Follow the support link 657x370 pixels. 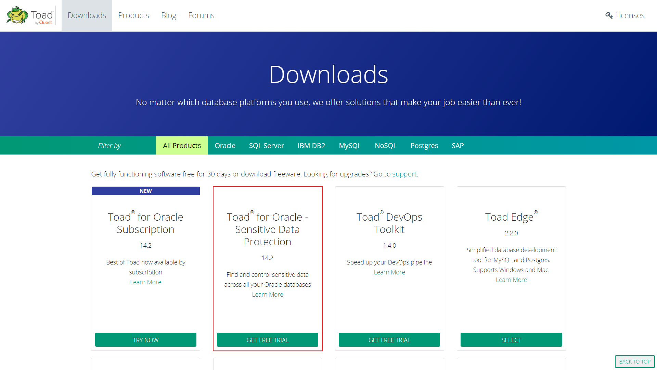[x=404, y=174]
